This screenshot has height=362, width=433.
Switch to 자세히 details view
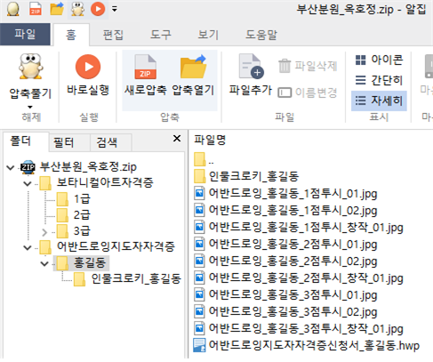[379, 101]
